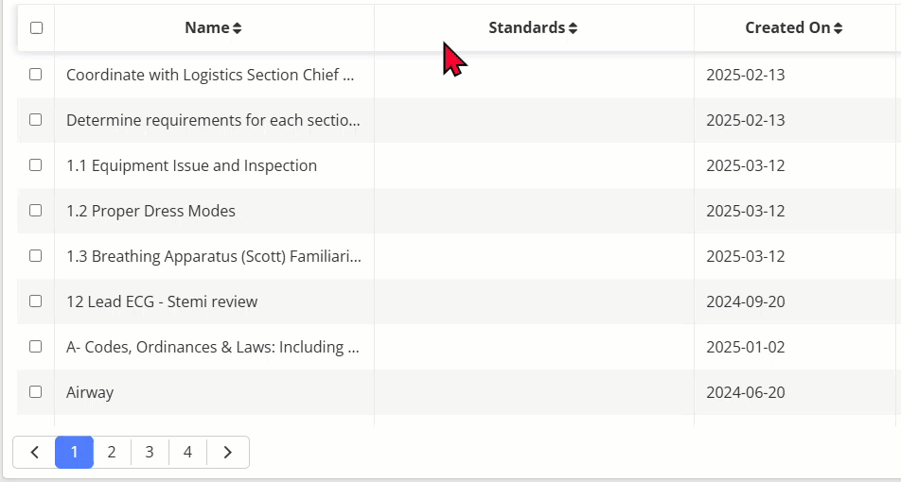Select the Airway row checkbox
This screenshot has height=482, width=901.
tap(36, 391)
